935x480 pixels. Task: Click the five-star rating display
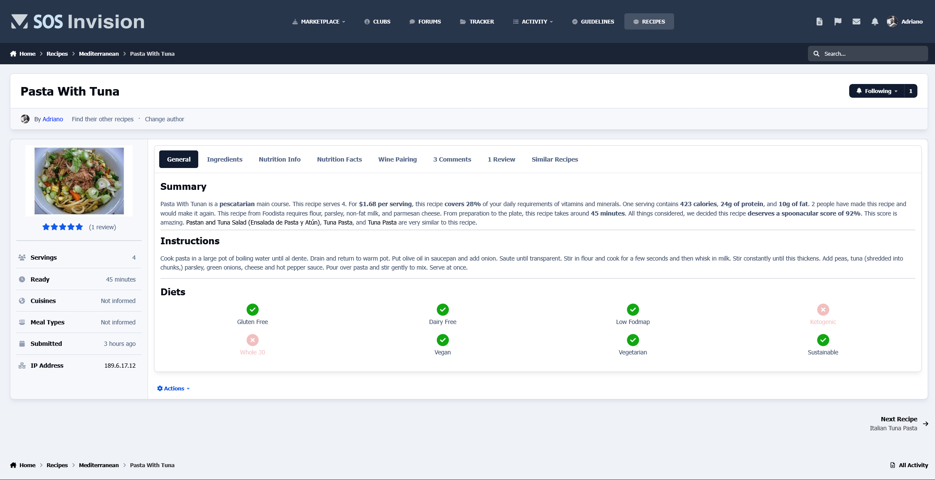click(x=63, y=227)
